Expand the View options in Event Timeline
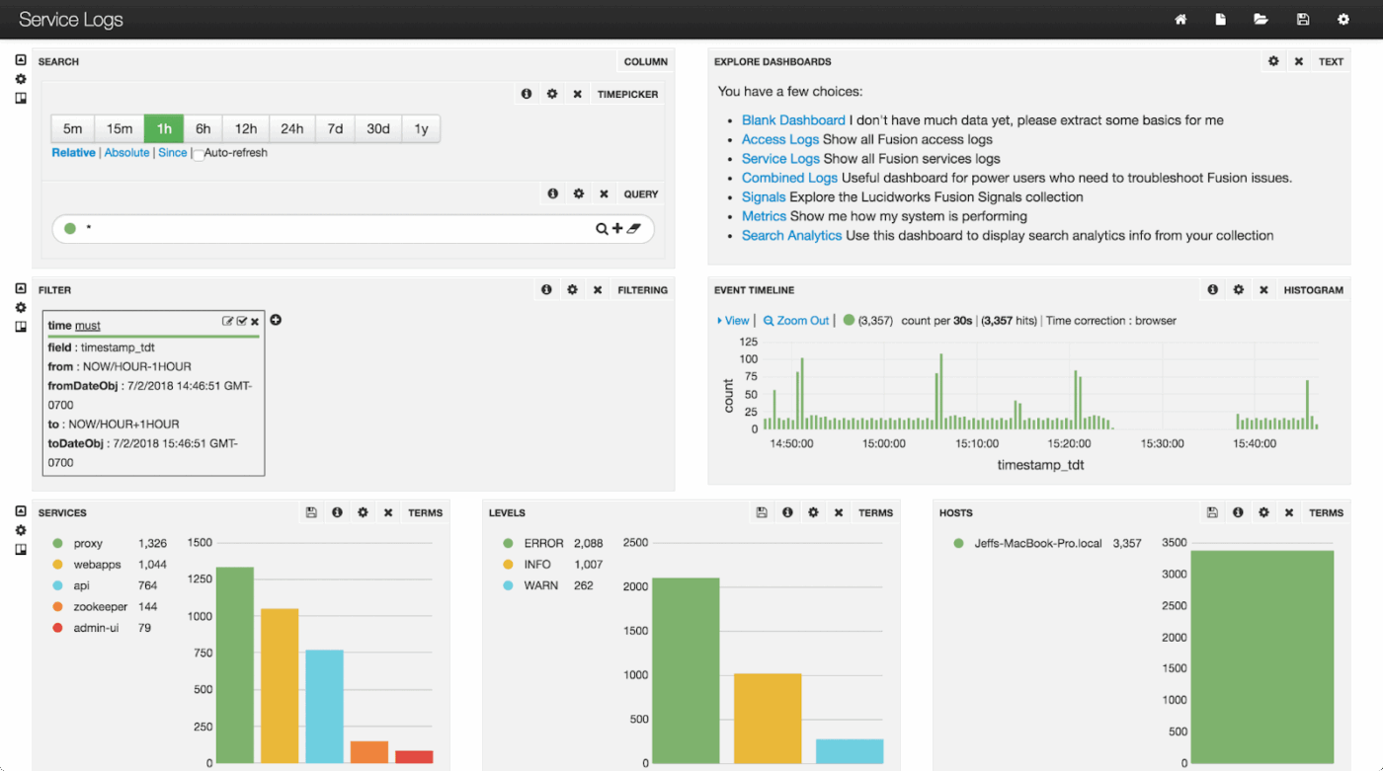This screenshot has width=1383, height=771. click(x=733, y=321)
